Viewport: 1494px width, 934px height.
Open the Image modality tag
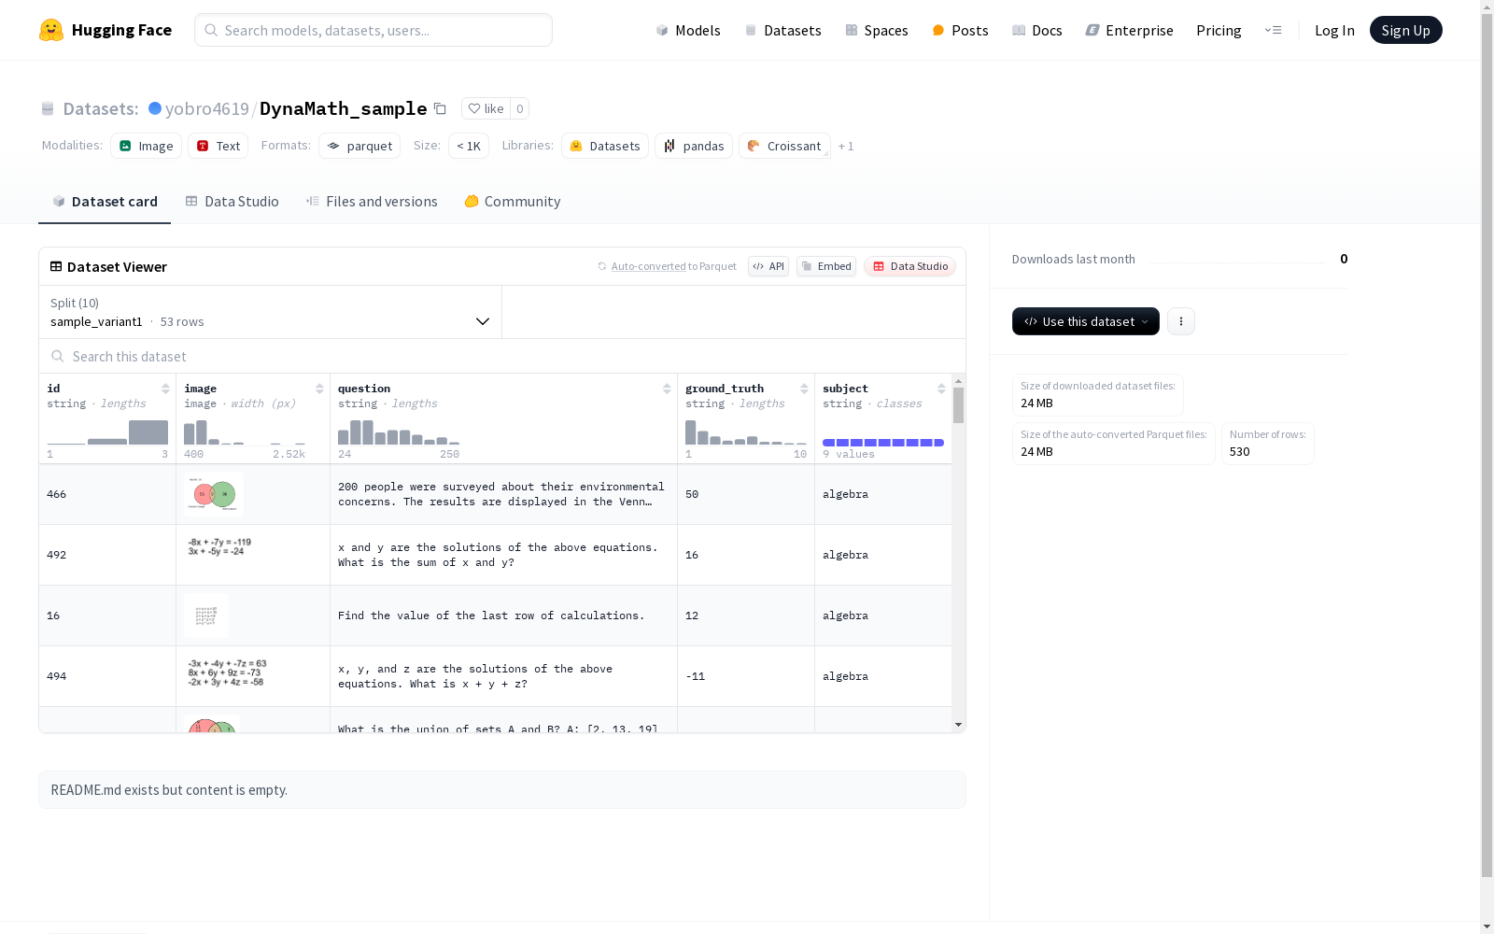pyautogui.click(x=146, y=146)
